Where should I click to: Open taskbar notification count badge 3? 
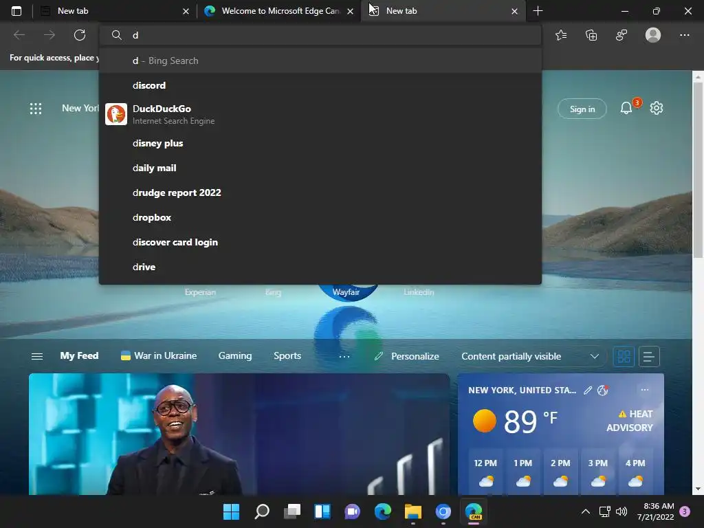(685, 511)
